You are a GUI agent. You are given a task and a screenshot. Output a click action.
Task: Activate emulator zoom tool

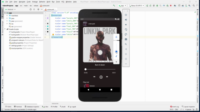(x=126, y=44)
